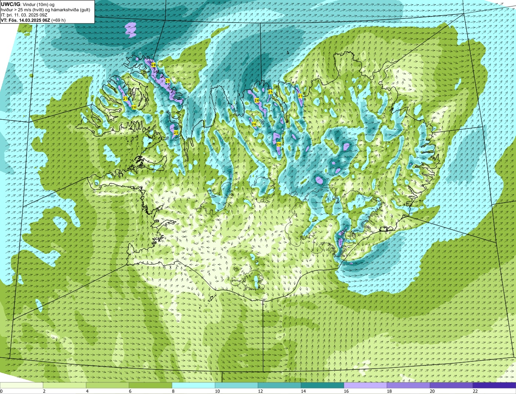Click the legend scale value "2"
This screenshot has height=394, width=516.
44,391
